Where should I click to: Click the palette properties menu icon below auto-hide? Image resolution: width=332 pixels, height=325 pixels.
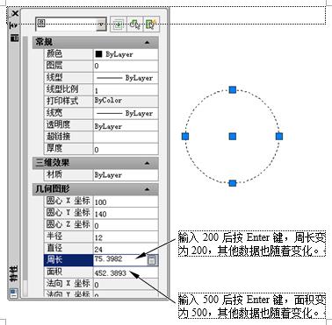14,38
